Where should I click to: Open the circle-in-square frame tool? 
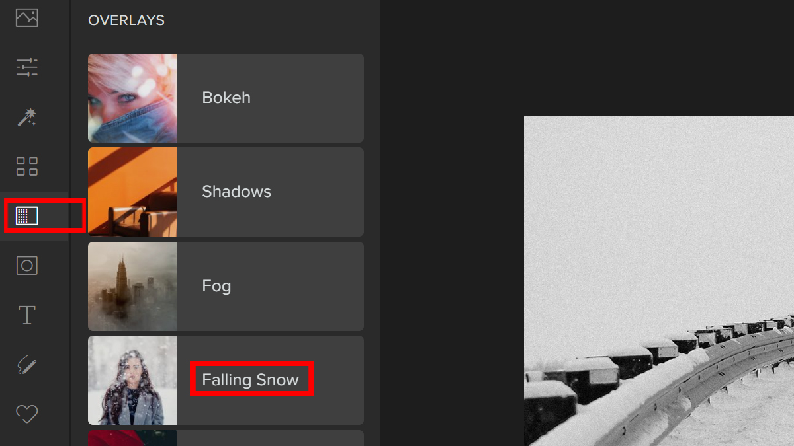click(x=27, y=266)
